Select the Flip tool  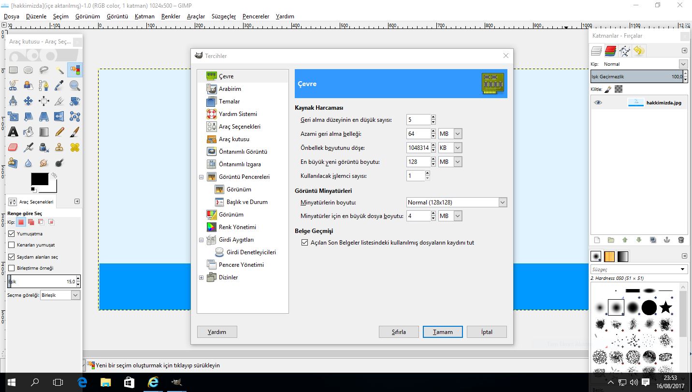pyautogui.click(x=59, y=116)
